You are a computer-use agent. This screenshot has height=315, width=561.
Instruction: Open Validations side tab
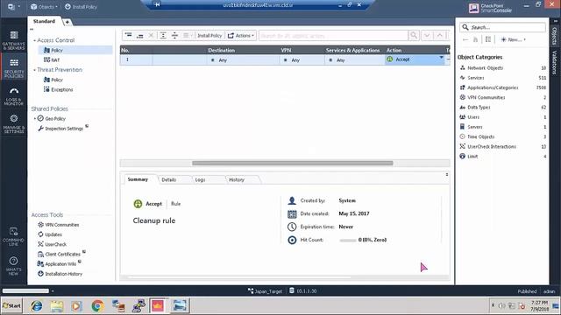tap(555, 62)
